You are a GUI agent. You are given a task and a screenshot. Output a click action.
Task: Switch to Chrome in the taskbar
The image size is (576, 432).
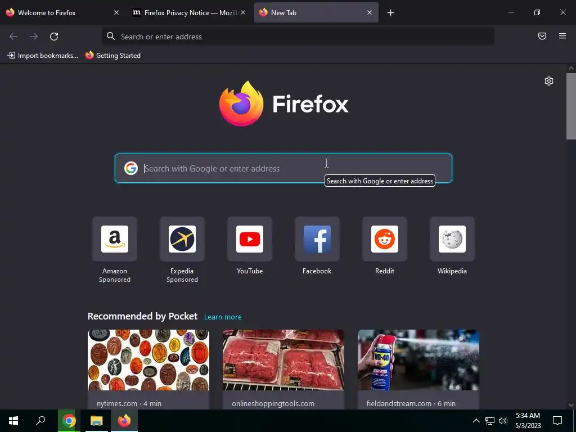[x=69, y=421]
